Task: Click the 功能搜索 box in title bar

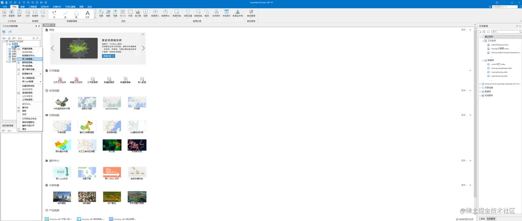Action: 504,7
